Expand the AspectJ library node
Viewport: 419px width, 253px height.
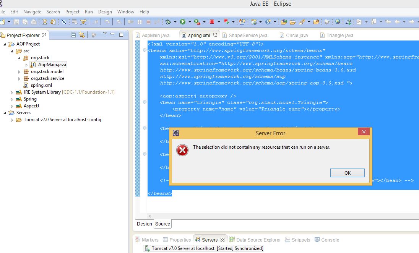pos(12,106)
